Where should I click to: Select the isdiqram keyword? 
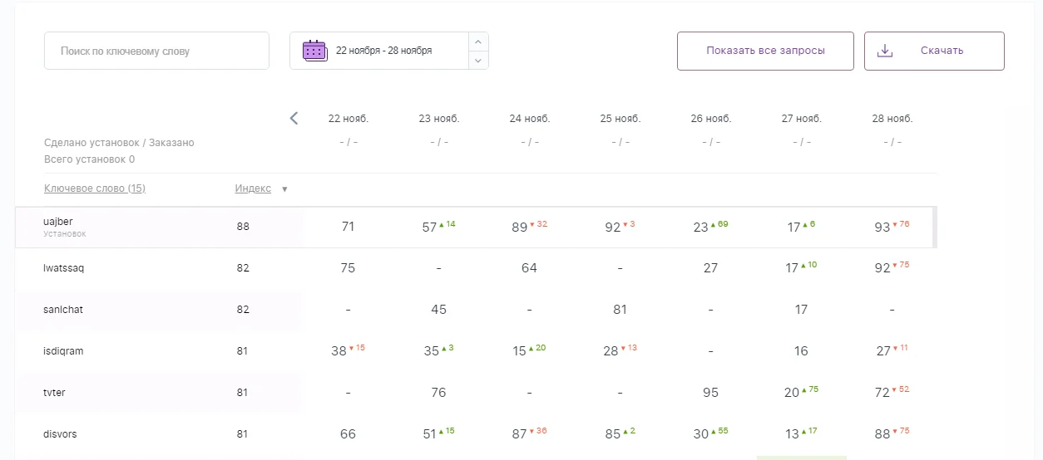click(63, 351)
